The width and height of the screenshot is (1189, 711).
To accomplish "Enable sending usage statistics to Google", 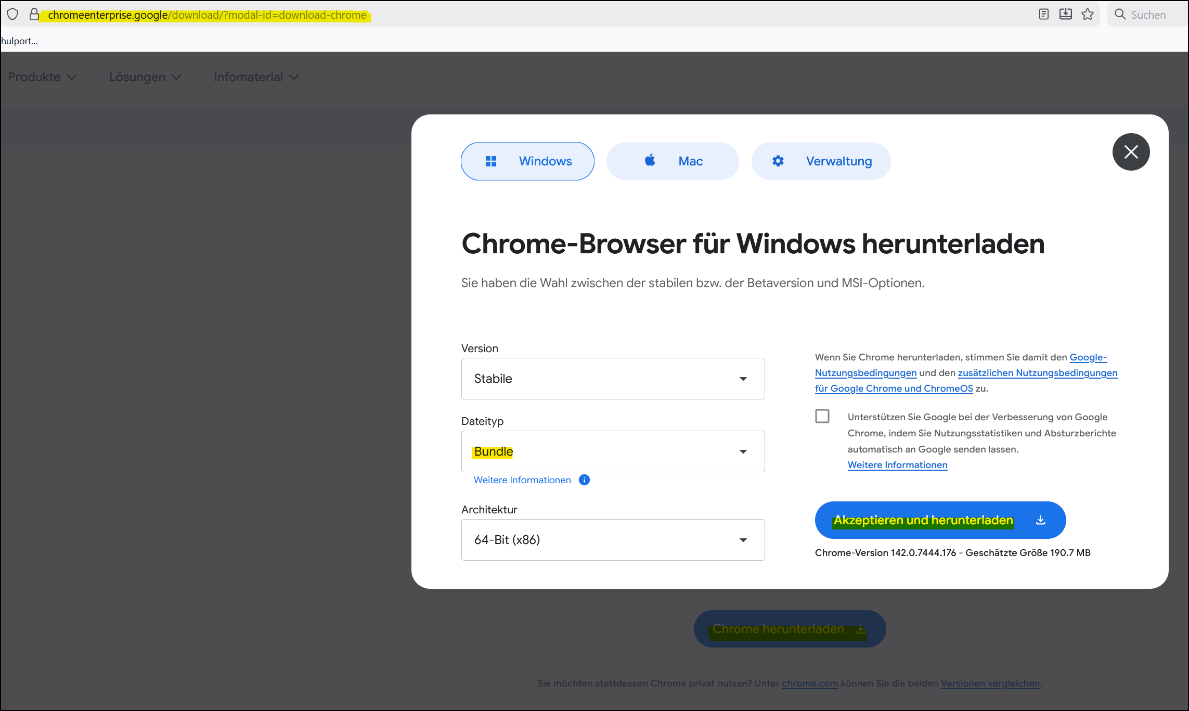I will click(822, 416).
